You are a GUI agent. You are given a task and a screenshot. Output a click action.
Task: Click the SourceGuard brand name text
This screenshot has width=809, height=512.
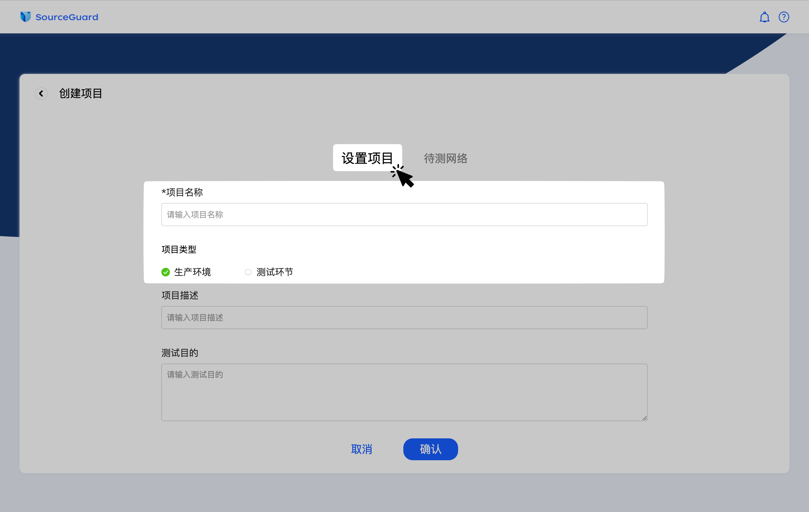(x=67, y=17)
